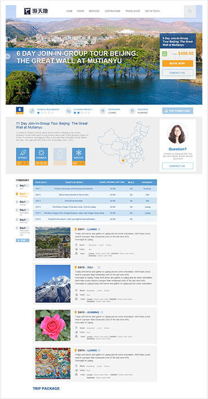Select the Spring season icon tile
Screen dimensions: 208x399
point(23,157)
